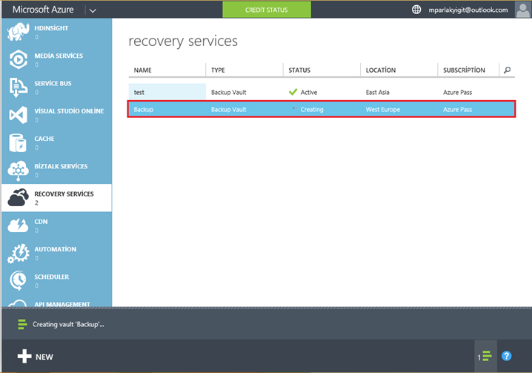Viewport: 532px width, 373px height.
Task: Sort by the TYPE column header
Action: click(218, 70)
